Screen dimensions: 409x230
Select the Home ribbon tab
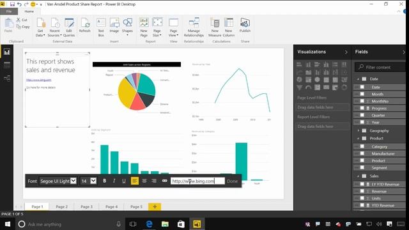pos(29,11)
